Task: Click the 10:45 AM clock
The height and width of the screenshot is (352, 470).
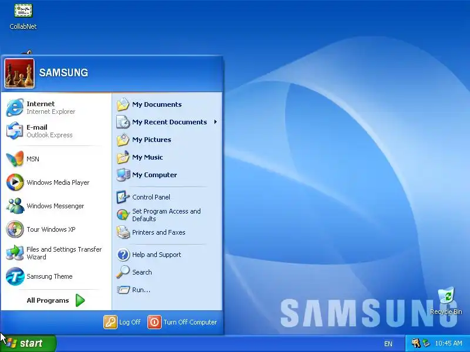Action: 448,343
